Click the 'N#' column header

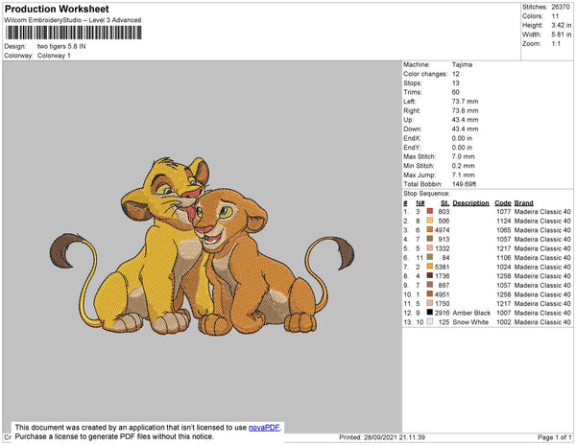click(x=420, y=203)
